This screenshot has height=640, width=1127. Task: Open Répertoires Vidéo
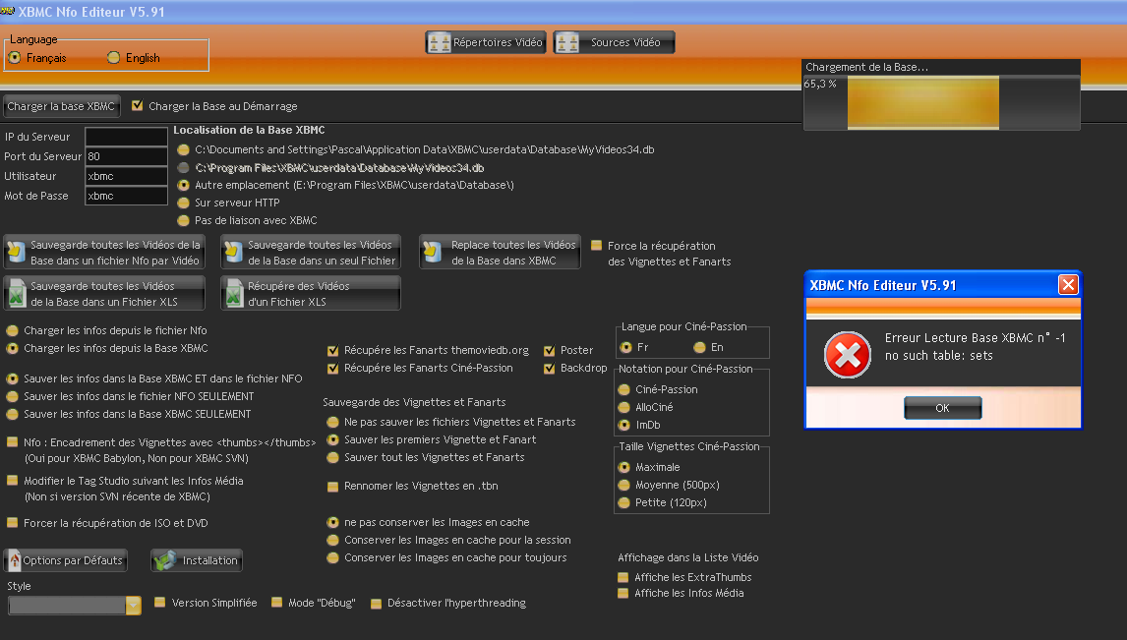tap(486, 42)
